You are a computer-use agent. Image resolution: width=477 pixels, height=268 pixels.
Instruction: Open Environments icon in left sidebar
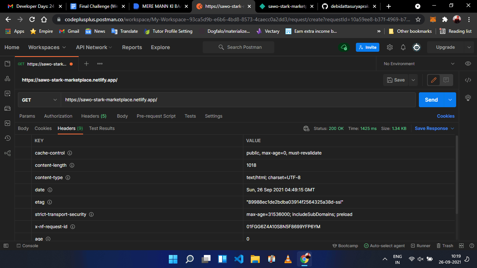click(7, 93)
